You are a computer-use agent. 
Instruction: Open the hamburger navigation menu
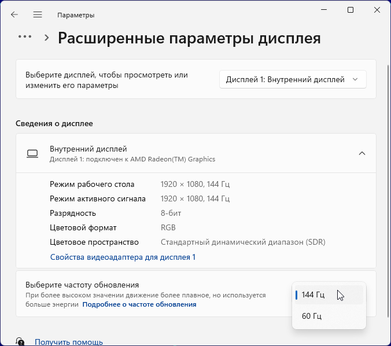38,14
